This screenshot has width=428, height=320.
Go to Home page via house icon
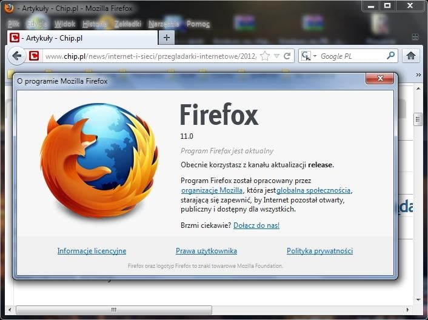[x=411, y=56]
